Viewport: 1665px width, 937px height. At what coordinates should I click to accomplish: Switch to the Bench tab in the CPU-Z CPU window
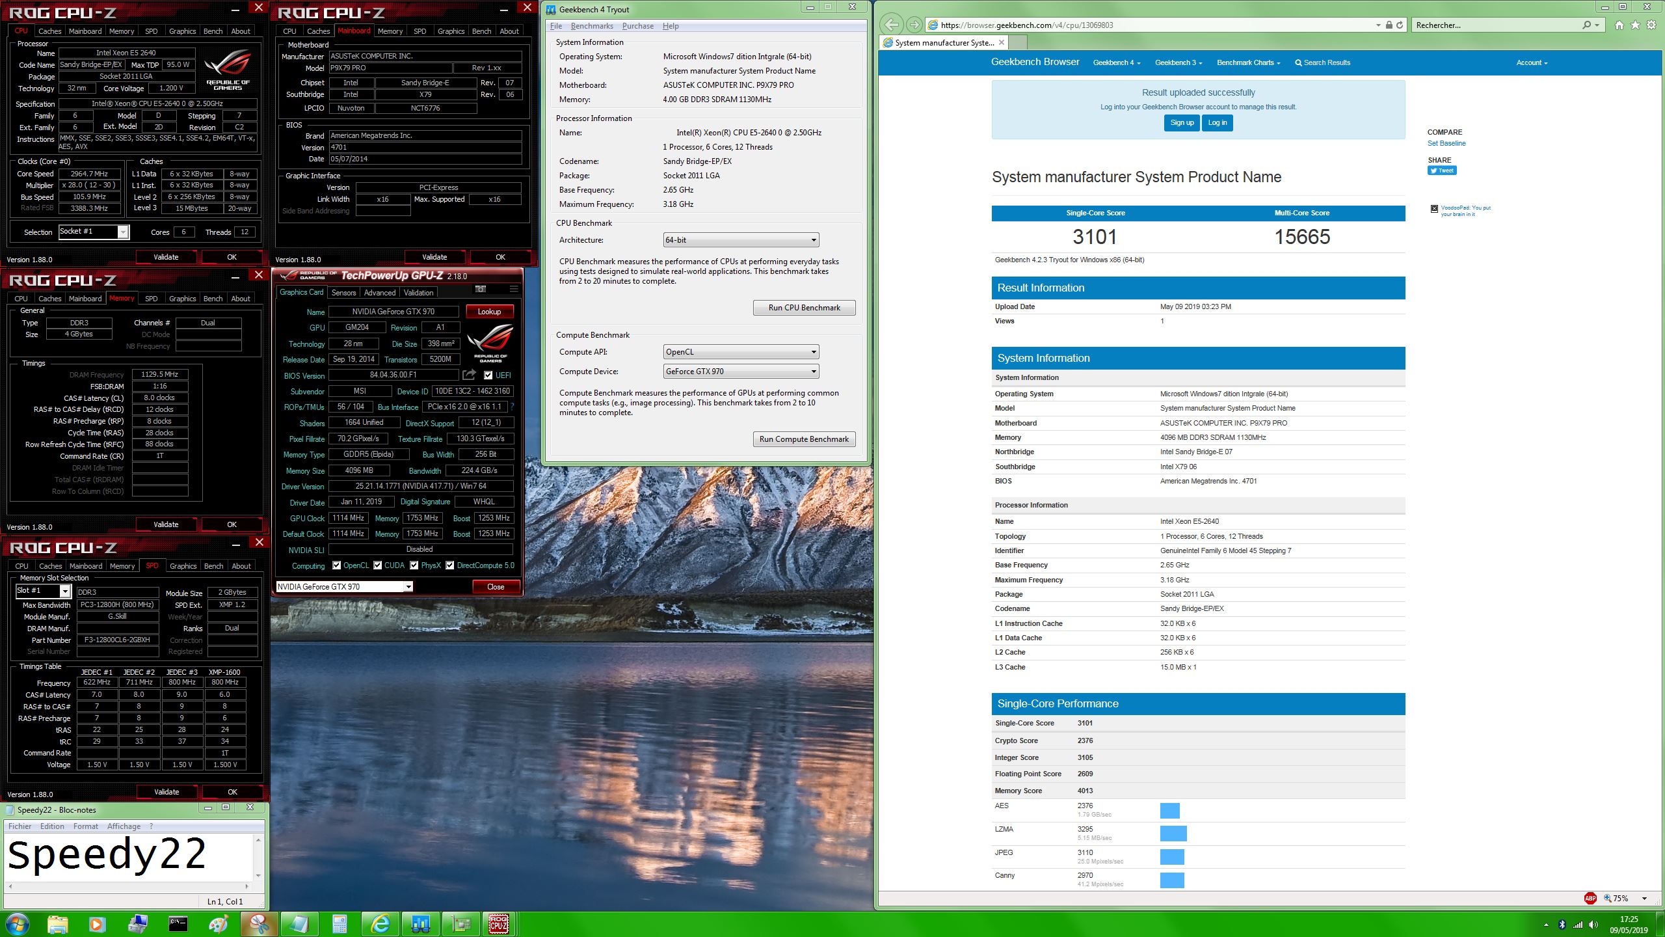click(213, 31)
